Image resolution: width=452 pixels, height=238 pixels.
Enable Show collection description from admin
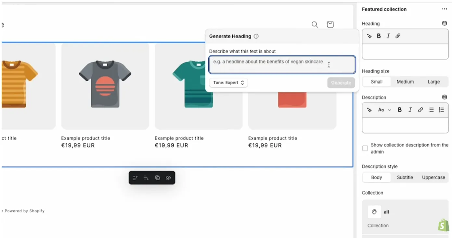click(x=365, y=148)
